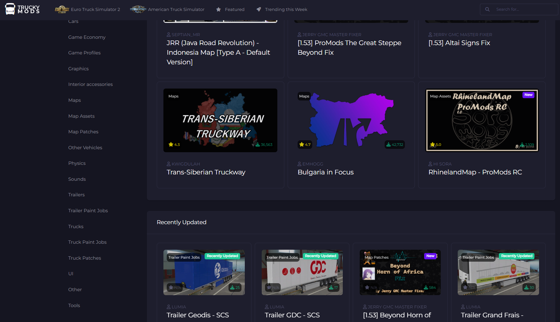Open RhinelandMap - ProMods RC title link
560x322 pixels.
tap(475, 172)
